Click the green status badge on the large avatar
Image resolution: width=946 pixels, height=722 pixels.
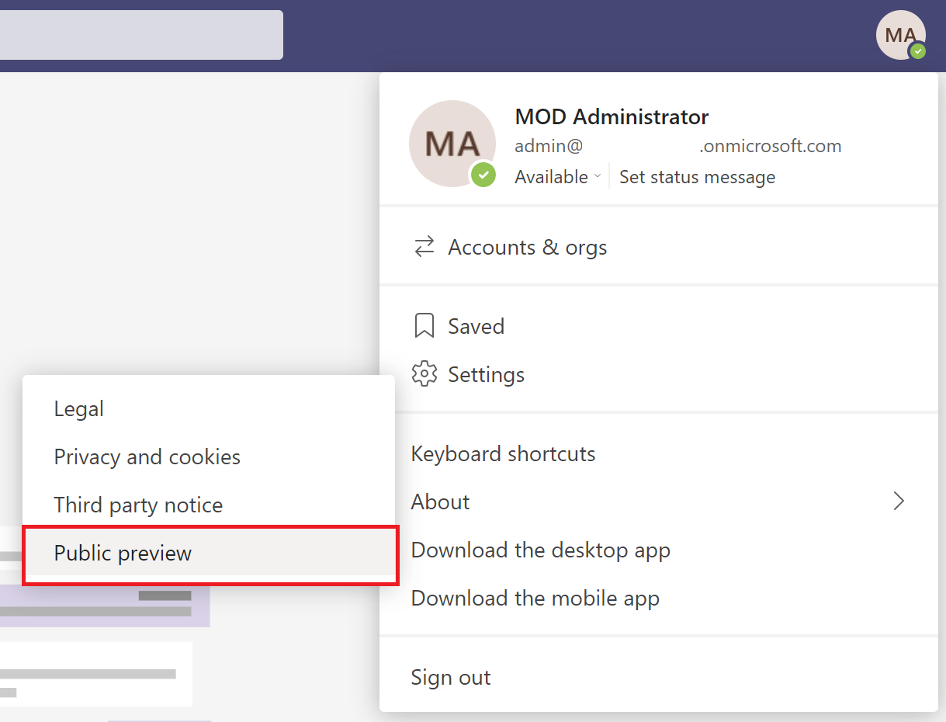pos(483,175)
